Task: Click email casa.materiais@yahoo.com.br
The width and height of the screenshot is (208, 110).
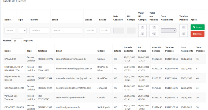Action: click(71, 59)
